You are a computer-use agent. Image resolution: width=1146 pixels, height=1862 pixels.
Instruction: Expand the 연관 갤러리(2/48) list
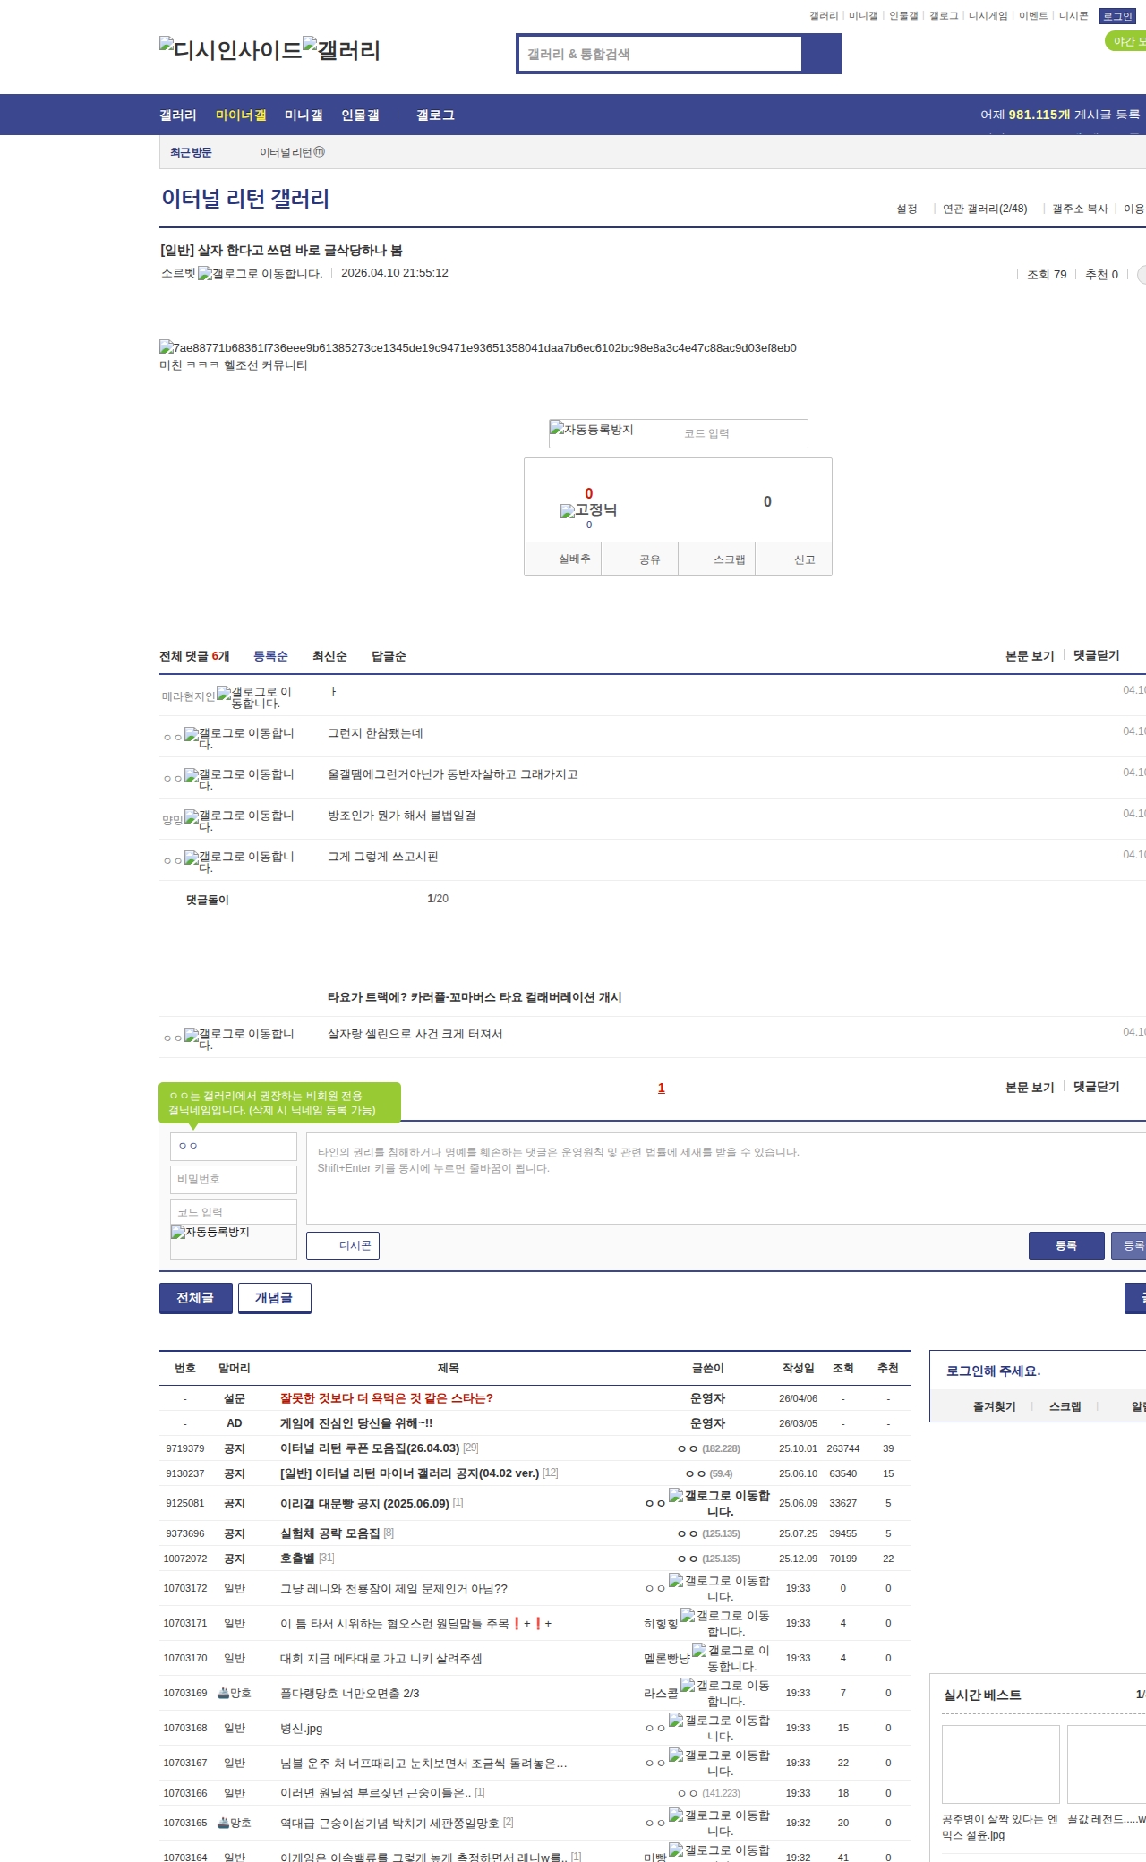click(984, 209)
